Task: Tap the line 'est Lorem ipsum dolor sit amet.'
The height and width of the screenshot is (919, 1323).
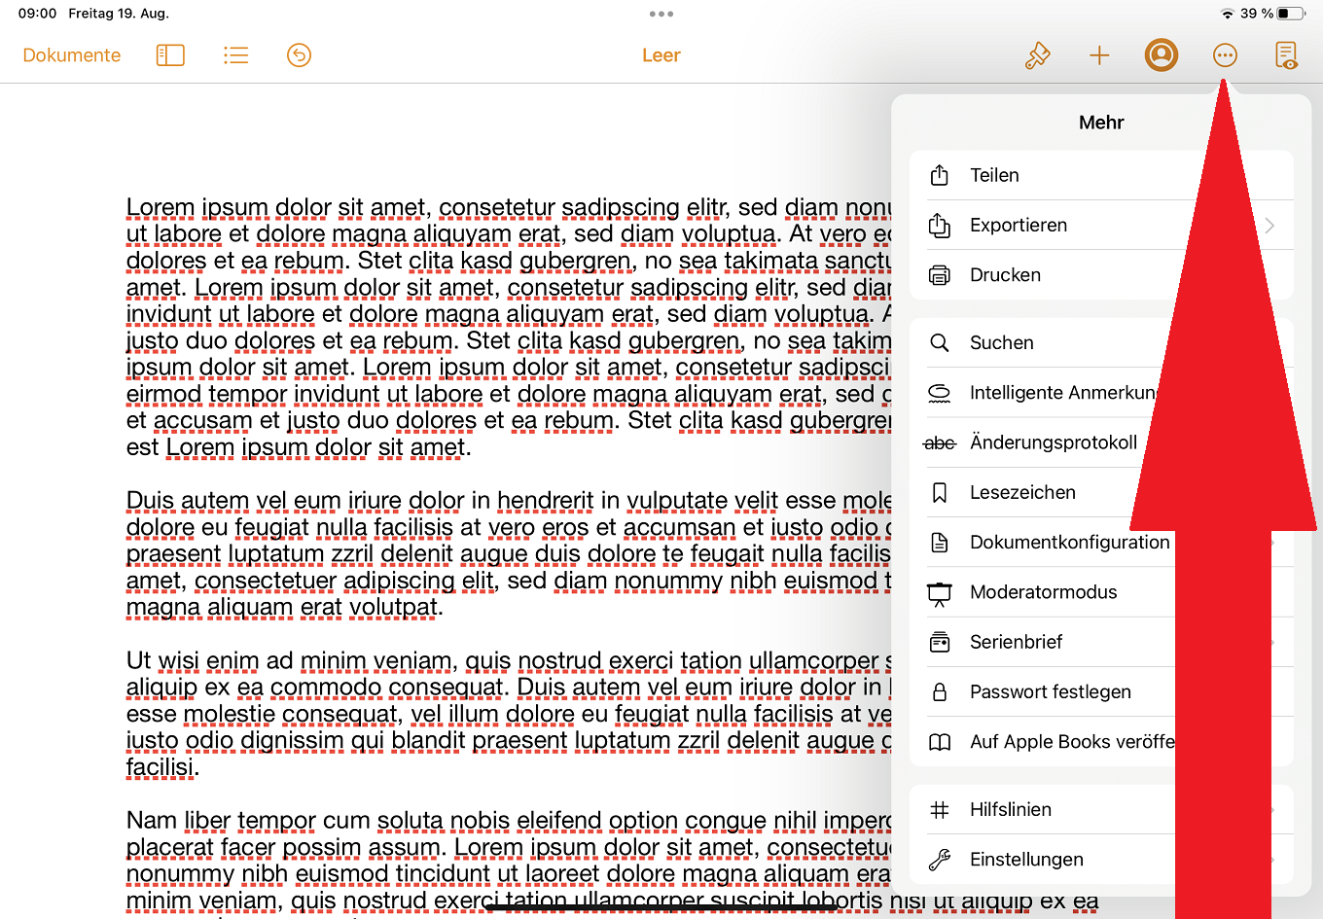Action: [299, 447]
